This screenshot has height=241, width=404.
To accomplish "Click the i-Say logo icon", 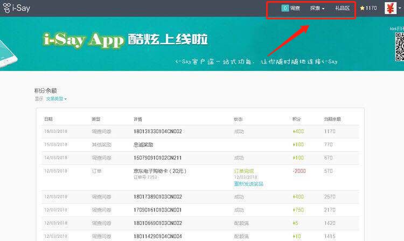I will (6, 8).
